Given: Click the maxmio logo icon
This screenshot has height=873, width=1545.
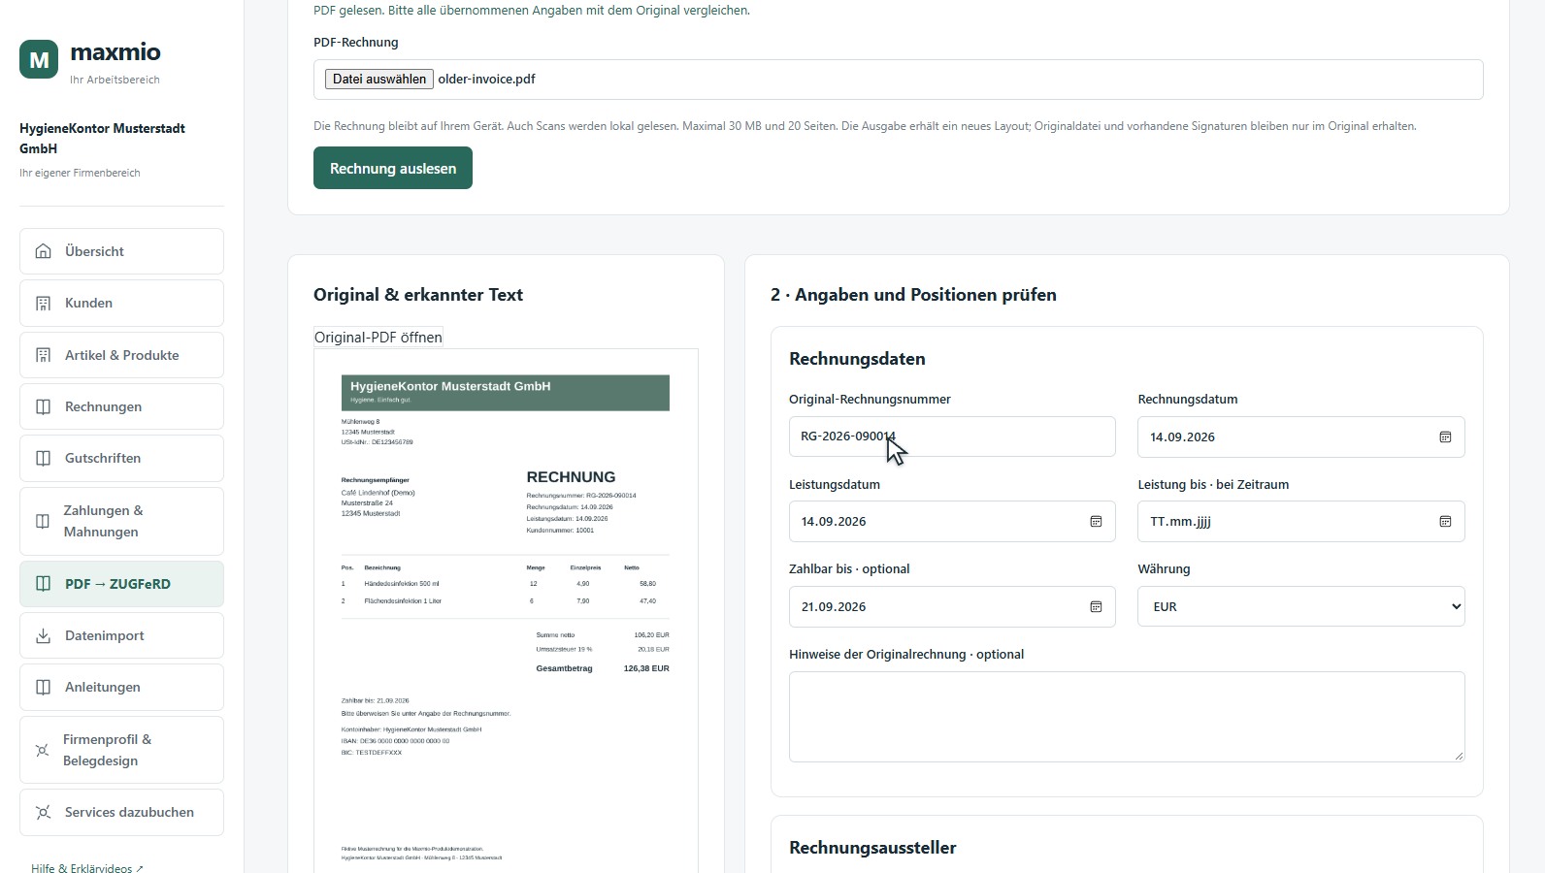Looking at the screenshot, I should point(39,59).
